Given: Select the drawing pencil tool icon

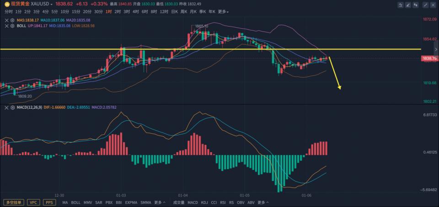Looking at the screenshot, I should (x=408, y=5).
